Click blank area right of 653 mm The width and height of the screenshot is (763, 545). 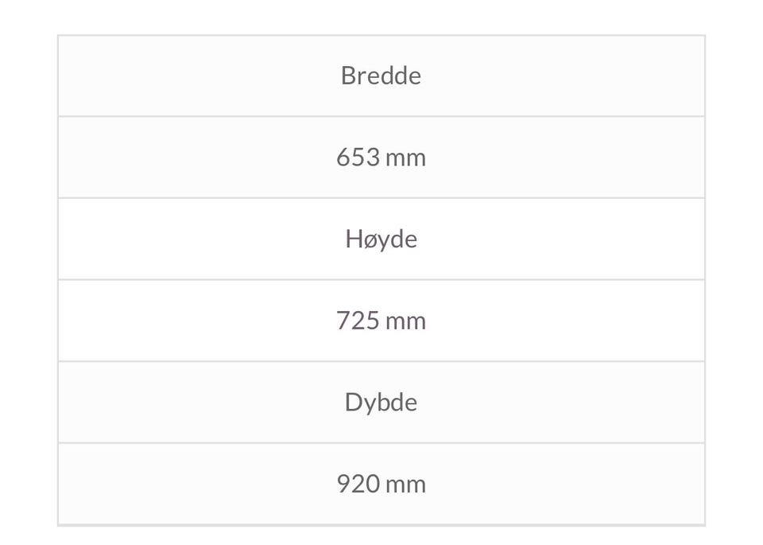pos(556,158)
